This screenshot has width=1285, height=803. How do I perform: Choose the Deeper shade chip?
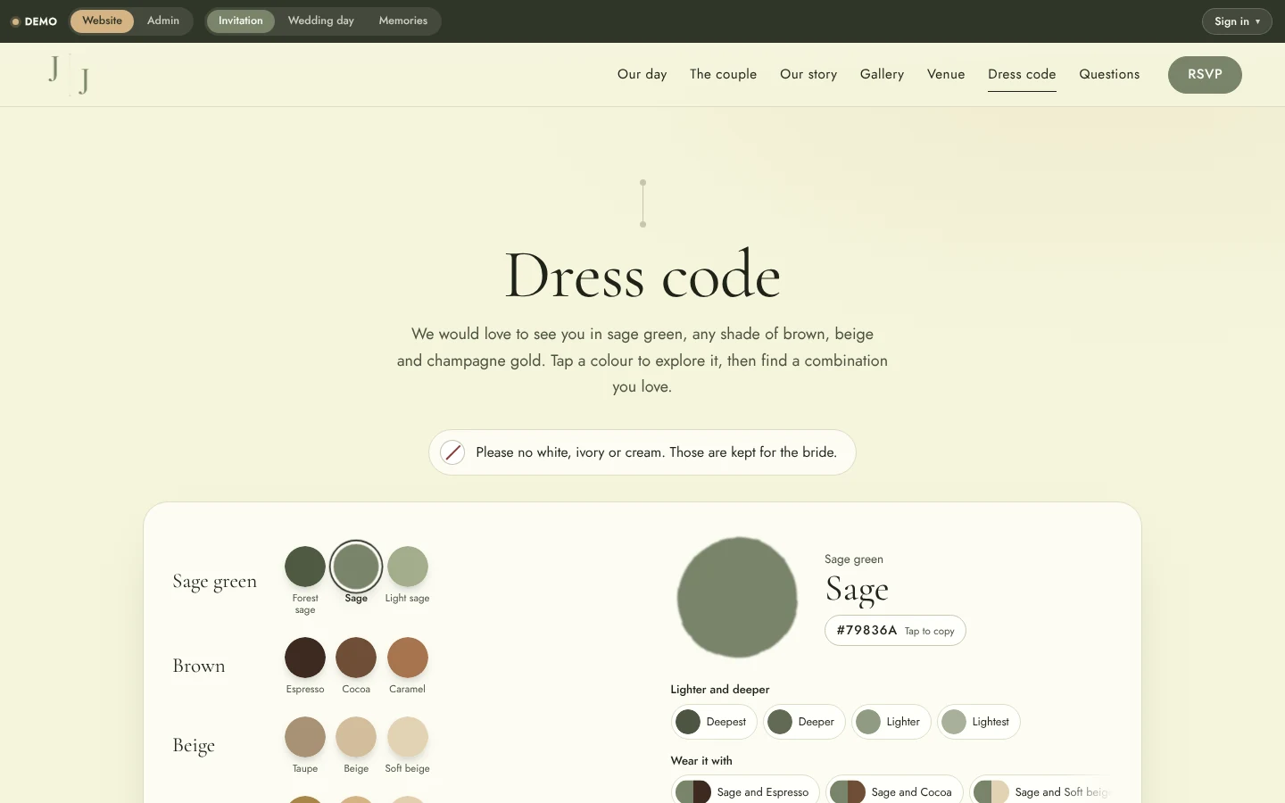[x=804, y=722]
